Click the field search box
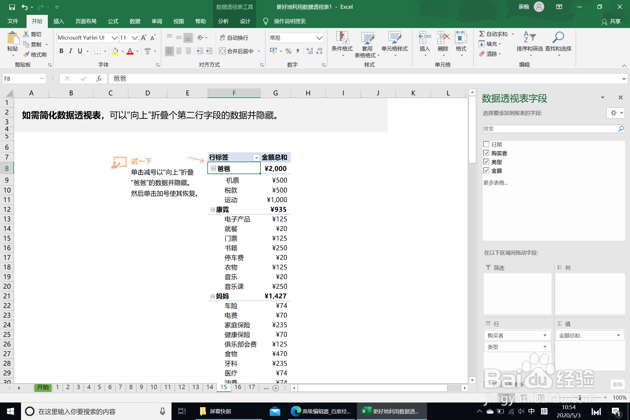This screenshot has width=630, height=420. pyautogui.click(x=554, y=129)
